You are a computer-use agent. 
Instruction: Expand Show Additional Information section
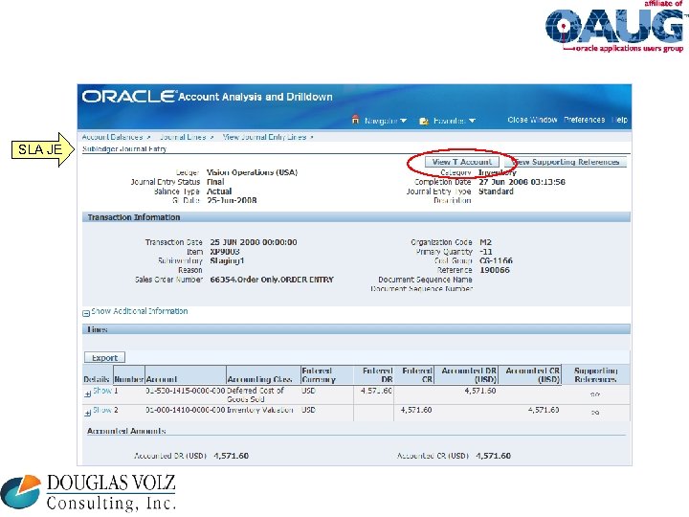click(x=86, y=313)
